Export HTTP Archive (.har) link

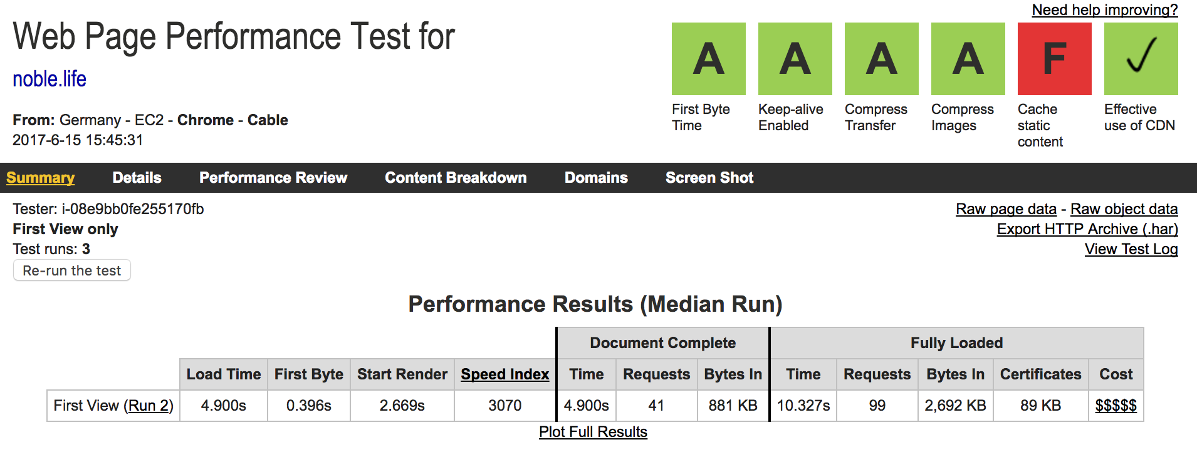1087,229
